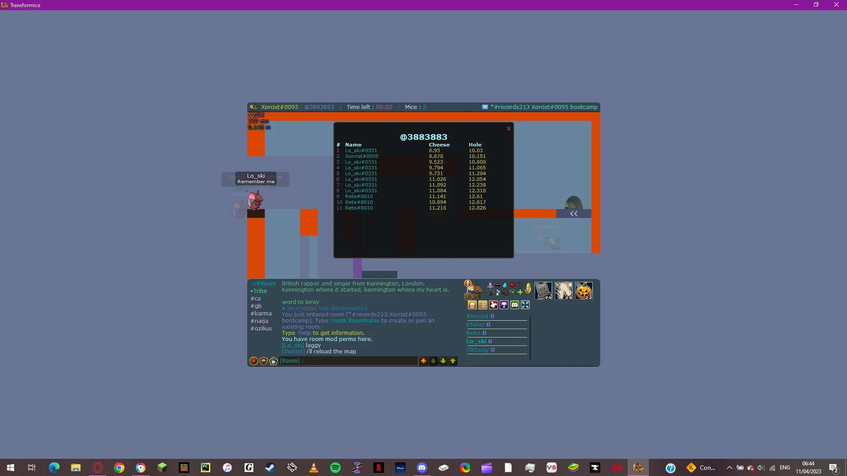Open Discord from the taskbar
Viewport: 847px width, 476px height.
422,468
